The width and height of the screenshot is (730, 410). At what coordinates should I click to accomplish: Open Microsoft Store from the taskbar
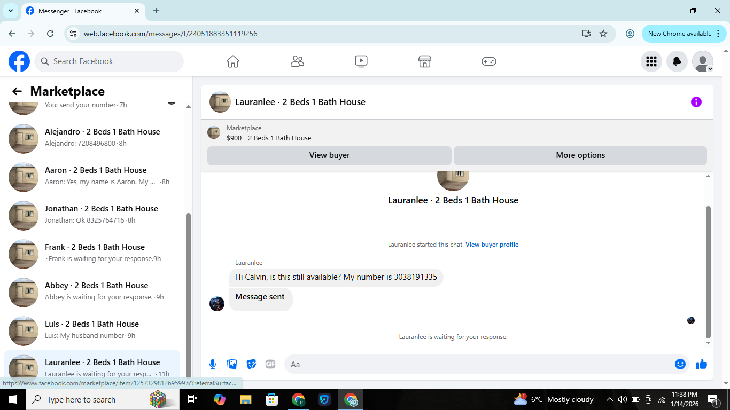[x=272, y=399]
